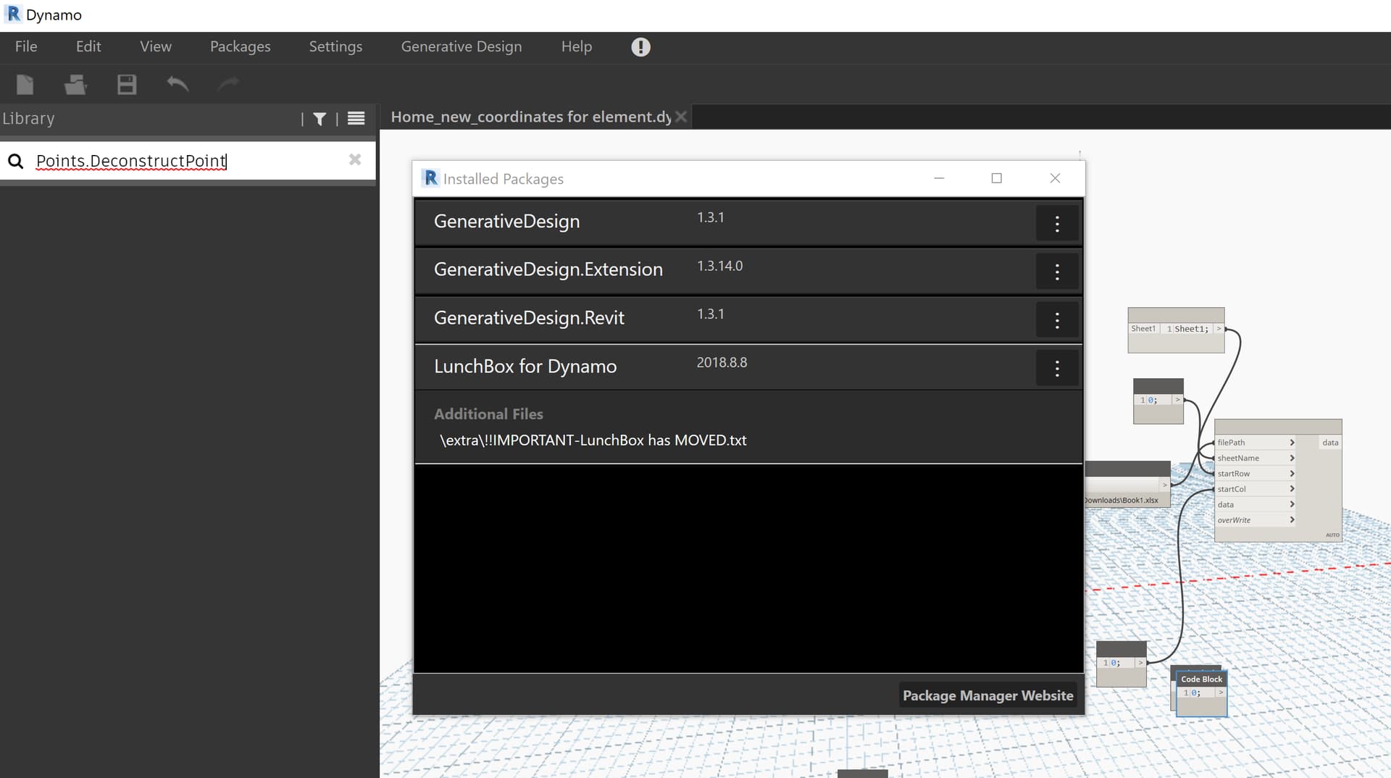1391x778 pixels.
Task: Click version 2018.8.8 of LunchBox
Action: [722, 362]
